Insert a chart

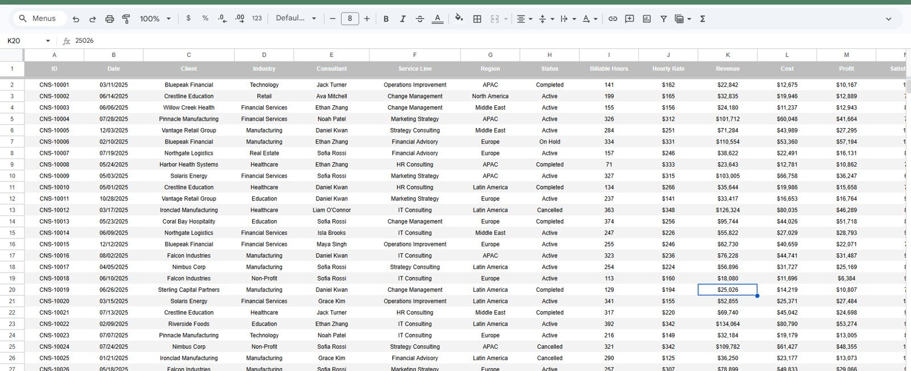pos(646,19)
